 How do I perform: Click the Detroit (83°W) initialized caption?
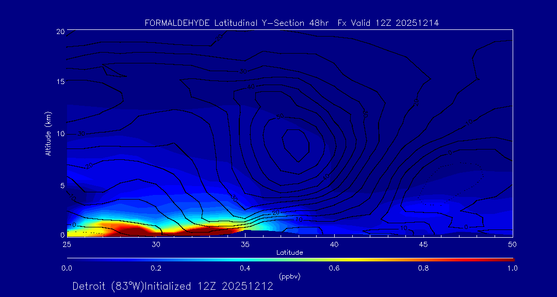click(x=173, y=286)
